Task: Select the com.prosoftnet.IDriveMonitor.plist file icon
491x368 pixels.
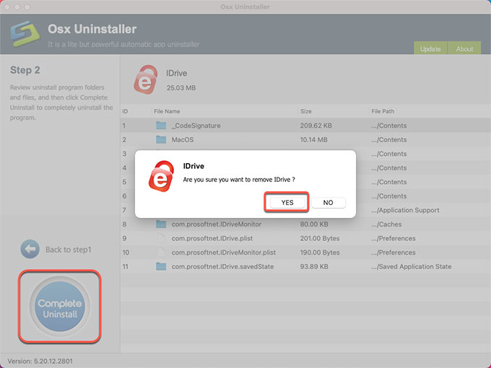Action: point(161,253)
